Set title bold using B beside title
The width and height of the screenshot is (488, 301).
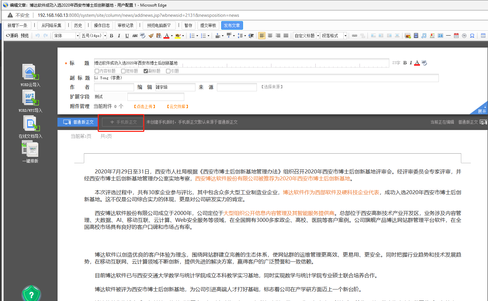405,63
